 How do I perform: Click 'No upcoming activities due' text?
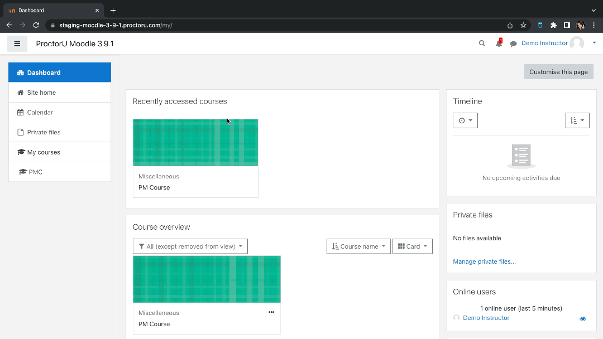click(x=521, y=178)
